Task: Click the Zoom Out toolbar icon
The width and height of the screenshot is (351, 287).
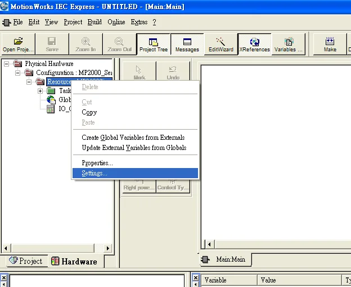Action: click(x=120, y=44)
